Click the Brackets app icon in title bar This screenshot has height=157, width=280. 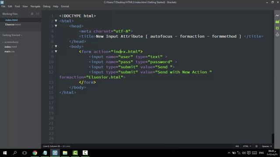click(x=2, y=2)
